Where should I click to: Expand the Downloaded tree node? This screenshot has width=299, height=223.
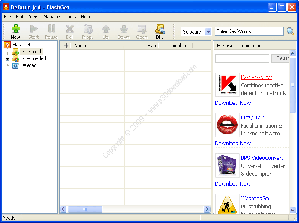(7, 58)
